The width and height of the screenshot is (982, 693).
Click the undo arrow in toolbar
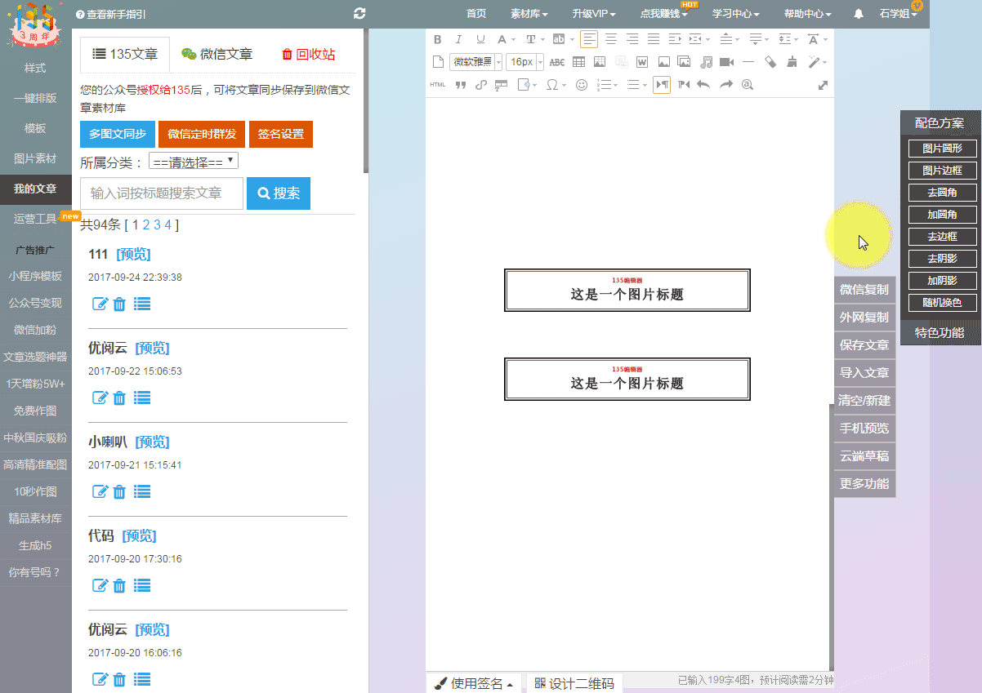703,85
